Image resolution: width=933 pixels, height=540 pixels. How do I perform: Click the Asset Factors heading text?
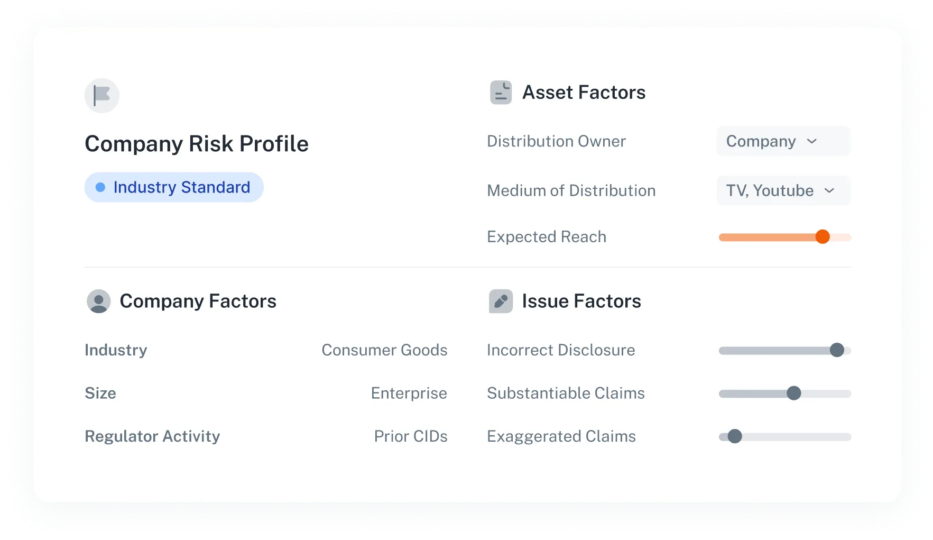coord(584,93)
